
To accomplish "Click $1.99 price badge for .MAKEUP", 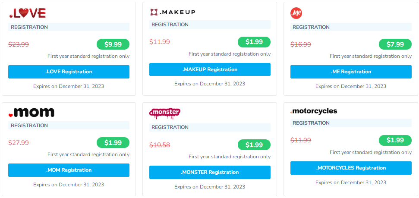I will pyautogui.click(x=254, y=42).
